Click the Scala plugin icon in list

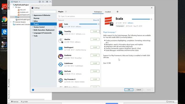[x=61, y=25]
